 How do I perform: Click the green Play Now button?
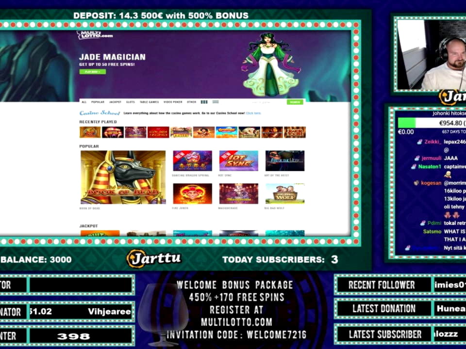pos(92,72)
